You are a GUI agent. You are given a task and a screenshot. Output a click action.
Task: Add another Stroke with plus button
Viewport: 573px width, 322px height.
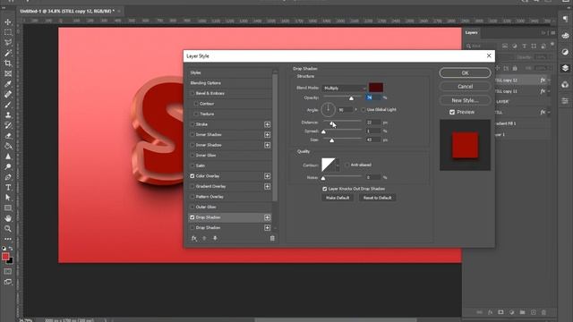point(268,124)
